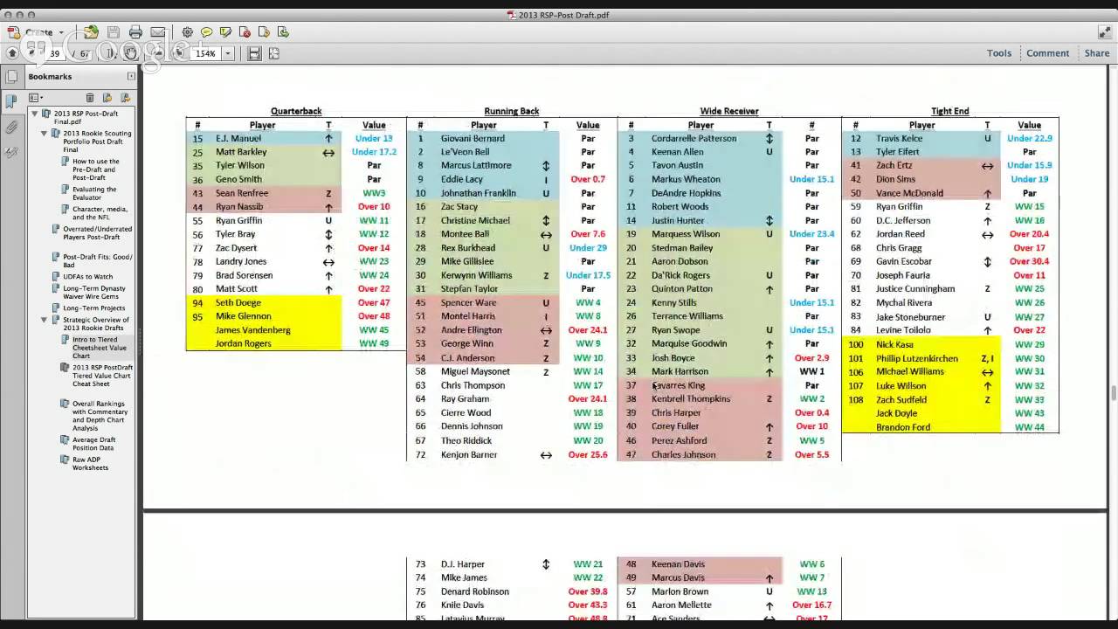Click the Delete pages icon
Viewport: 1118px width, 629px height.
(x=245, y=32)
